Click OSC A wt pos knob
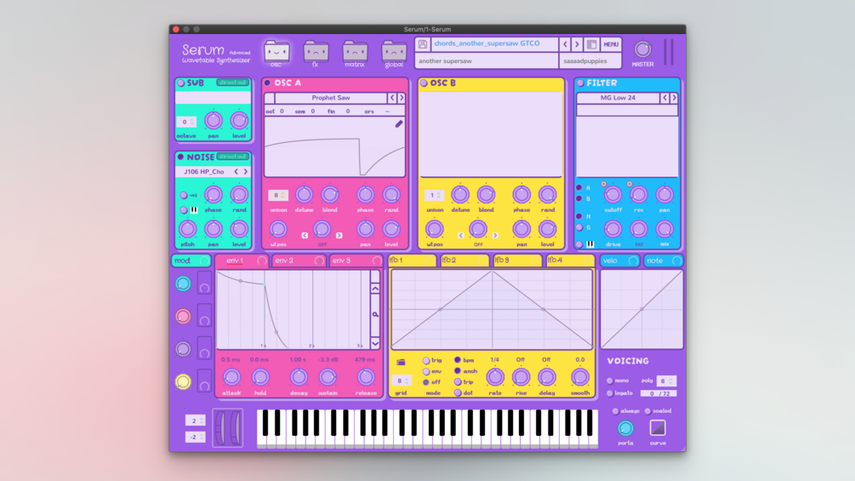 [x=278, y=229]
